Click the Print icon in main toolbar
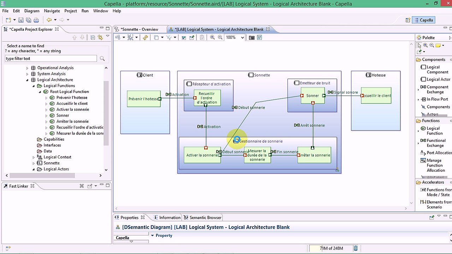Viewport: 452px width, 254px height. click(x=36, y=20)
